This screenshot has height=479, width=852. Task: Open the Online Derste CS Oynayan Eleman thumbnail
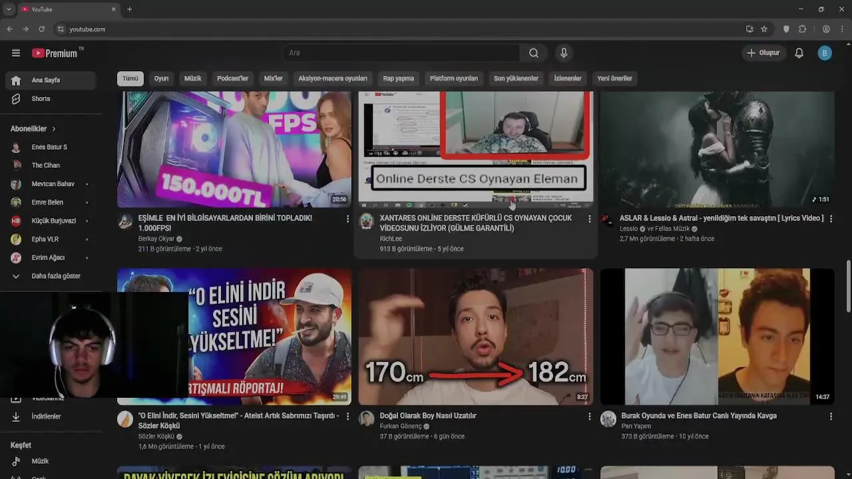point(476,150)
